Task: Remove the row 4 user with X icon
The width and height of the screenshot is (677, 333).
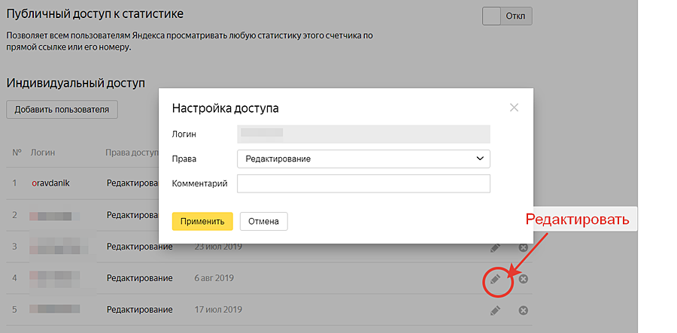Action: pos(524,279)
